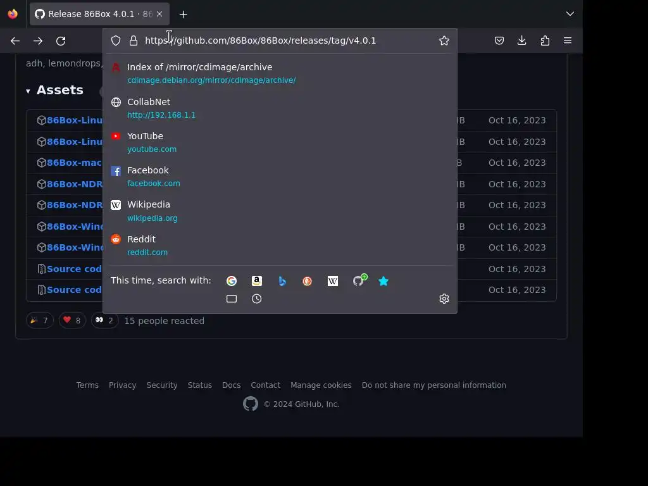Click the 15 people reacted text
This screenshot has width=648, height=486.
click(164, 321)
